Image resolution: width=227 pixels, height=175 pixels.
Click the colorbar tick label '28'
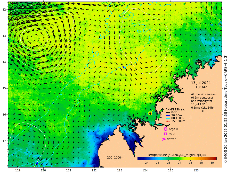tap(190, 163)
